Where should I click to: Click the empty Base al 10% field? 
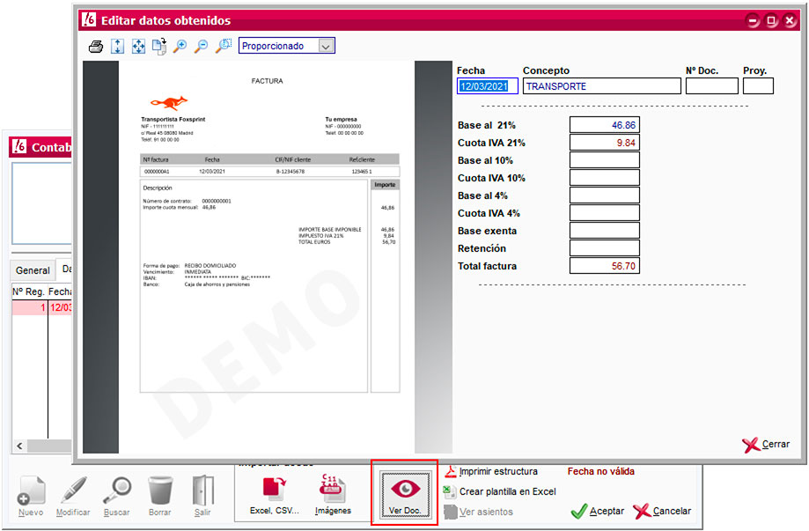[x=604, y=160]
